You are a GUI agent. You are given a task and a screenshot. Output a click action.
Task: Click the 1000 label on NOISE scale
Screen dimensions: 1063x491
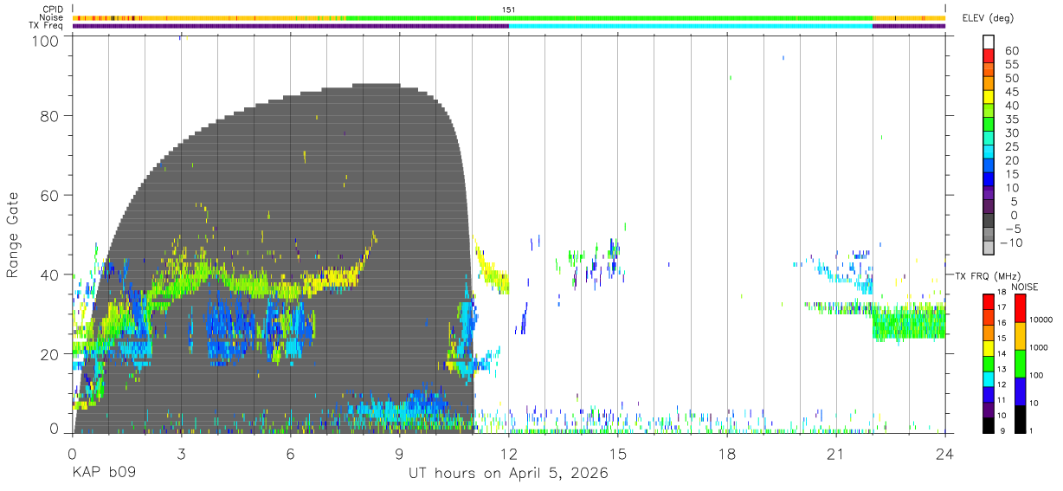(x=1039, y=348)
